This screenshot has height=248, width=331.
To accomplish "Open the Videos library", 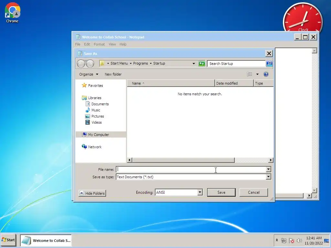I will 93,122.
